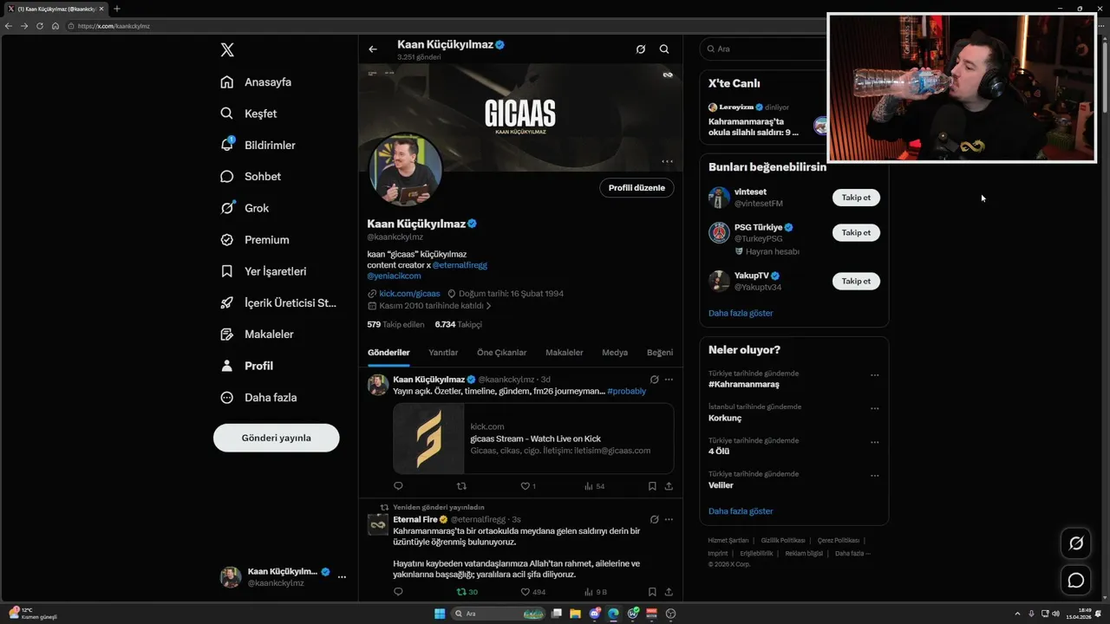Open more options on the Eternal Fire post
The width and height of the screenshot is (1110, 624).
[x=669, y=520]
